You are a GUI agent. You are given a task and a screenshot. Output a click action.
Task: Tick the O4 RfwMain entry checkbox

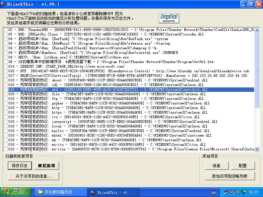(x=6, y=44)
